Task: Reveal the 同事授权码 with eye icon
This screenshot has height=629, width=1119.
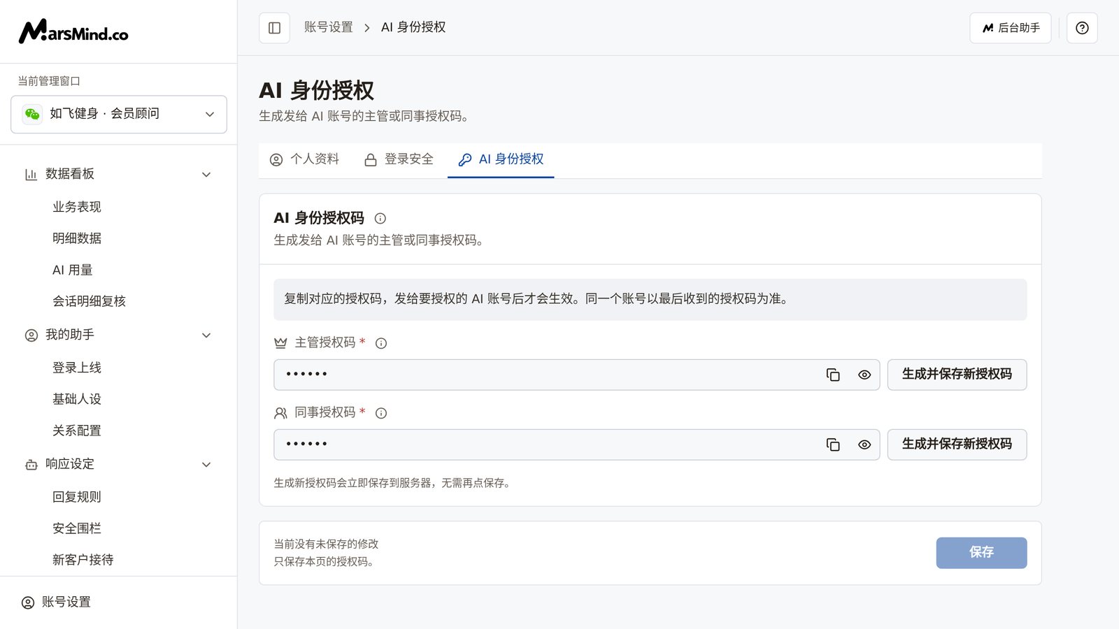Action: pos(864,445)
